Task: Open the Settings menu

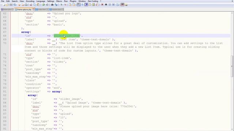Action: coord(50,1)
